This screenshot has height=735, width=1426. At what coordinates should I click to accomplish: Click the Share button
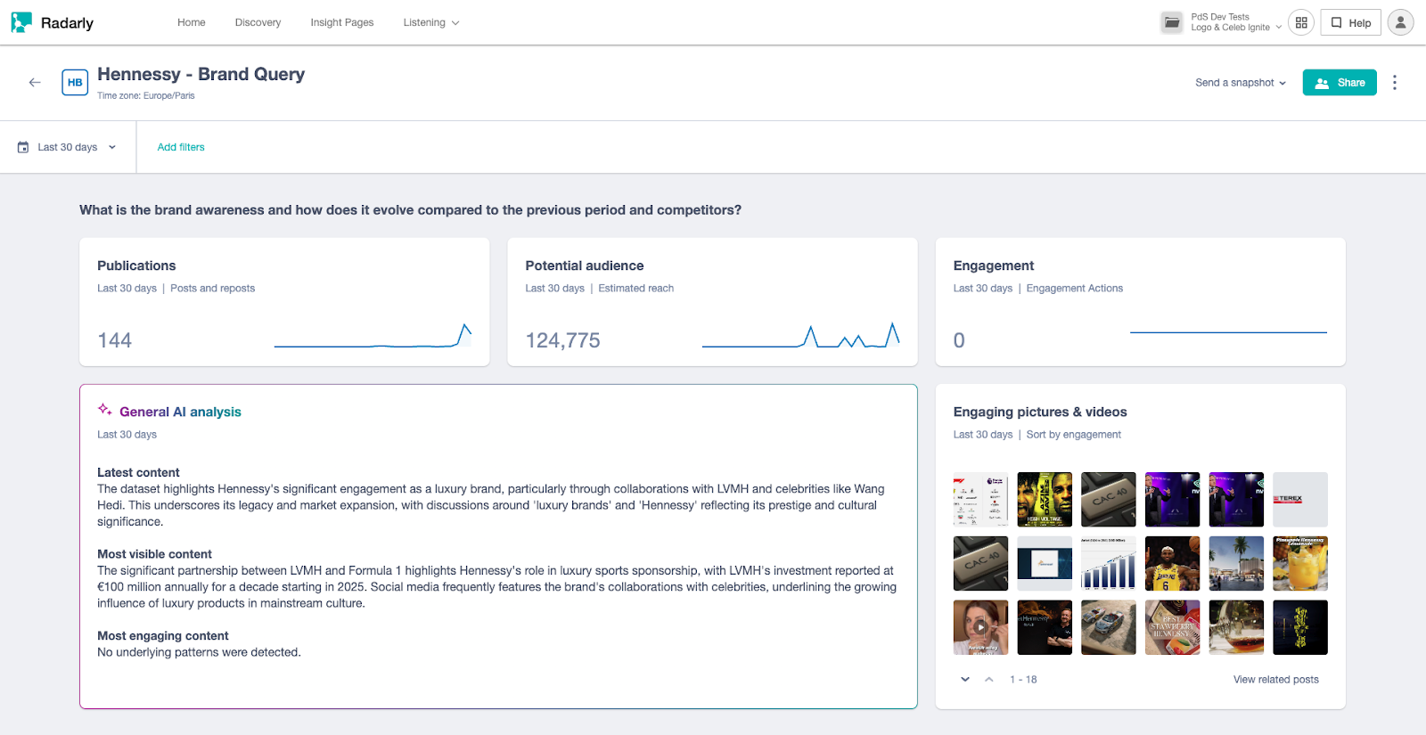pyautogui.click(x=1340, y=83)
